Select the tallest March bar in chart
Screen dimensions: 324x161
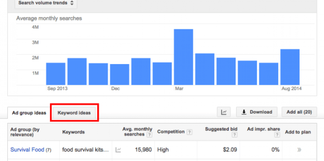point(183,57)
